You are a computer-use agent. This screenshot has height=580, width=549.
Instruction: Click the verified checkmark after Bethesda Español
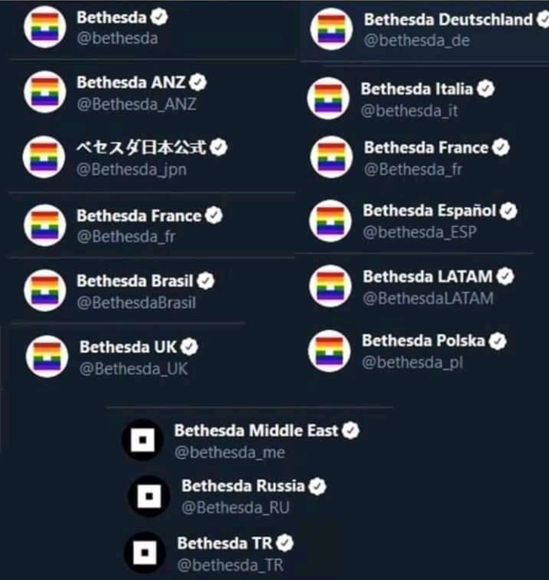point(509,211)
